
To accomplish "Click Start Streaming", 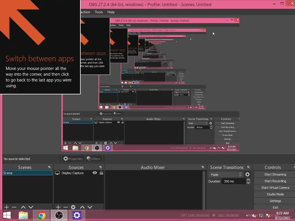I will pos(275,174).
